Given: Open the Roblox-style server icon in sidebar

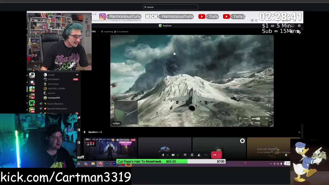Looking at the screenshot, I should [x=32, y=82].
